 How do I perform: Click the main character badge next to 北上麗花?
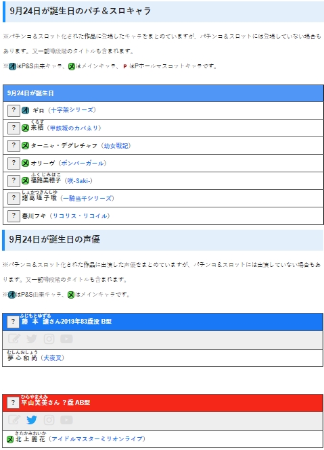[10, 439]
